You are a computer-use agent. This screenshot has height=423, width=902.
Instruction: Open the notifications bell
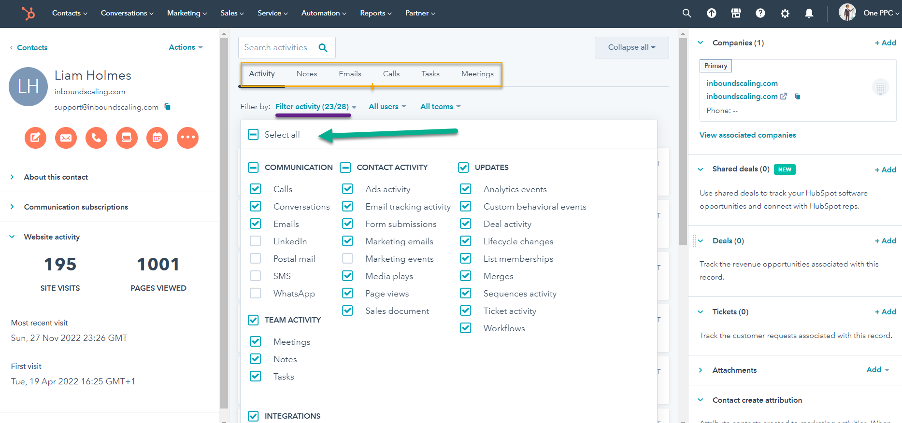tap(809, 14)
